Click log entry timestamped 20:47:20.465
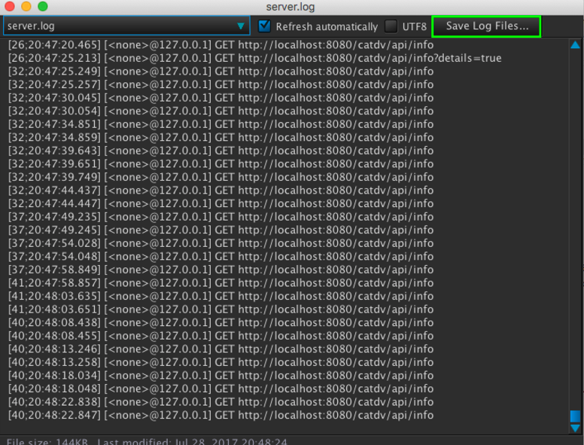 click(x=221, y=45)
